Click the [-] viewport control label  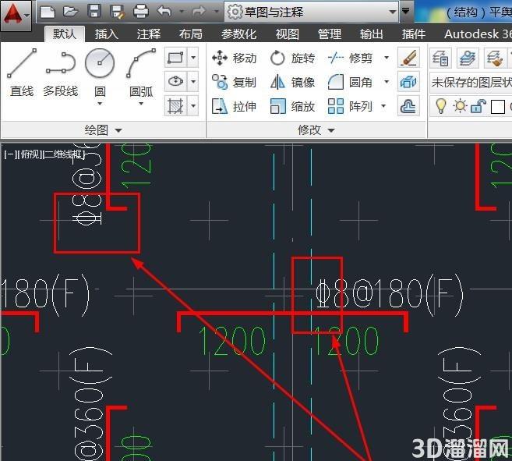(9, 154)
